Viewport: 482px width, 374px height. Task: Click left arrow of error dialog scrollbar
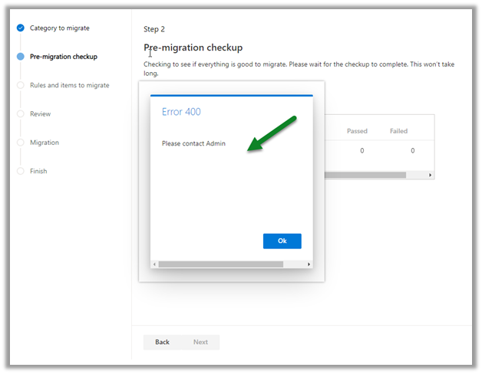click(154, 264)
